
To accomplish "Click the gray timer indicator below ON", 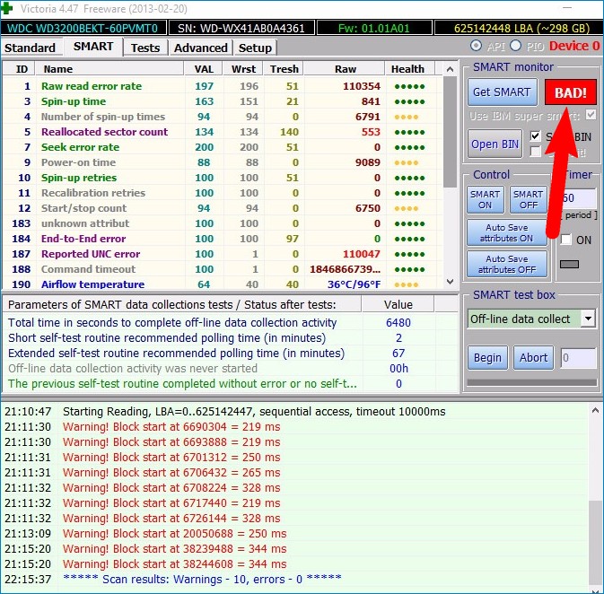I will (x=570, y=264).
